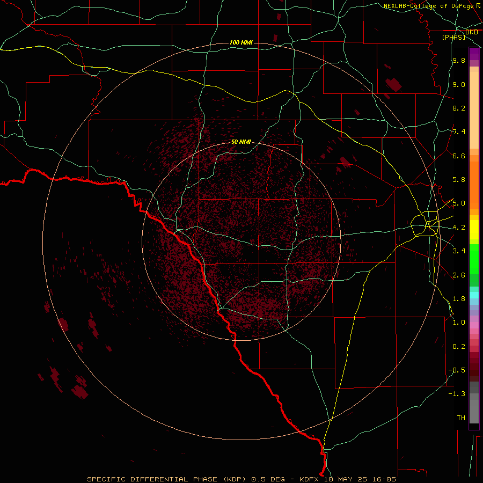This screenshot has height=483, width=483.
Task: Click the 5.8 scale value
Action: coord(459,180)
